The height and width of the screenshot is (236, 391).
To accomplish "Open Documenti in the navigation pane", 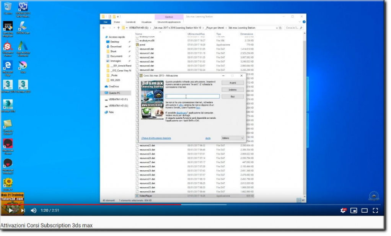I will click(x=116, y=56).
